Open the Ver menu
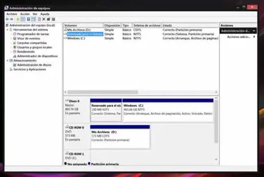Viewport: 264px width, 177px height. 35,14
